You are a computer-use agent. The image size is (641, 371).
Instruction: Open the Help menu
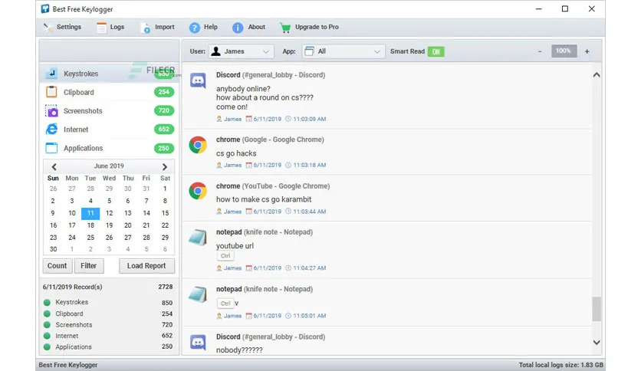[x=203, y=27]
